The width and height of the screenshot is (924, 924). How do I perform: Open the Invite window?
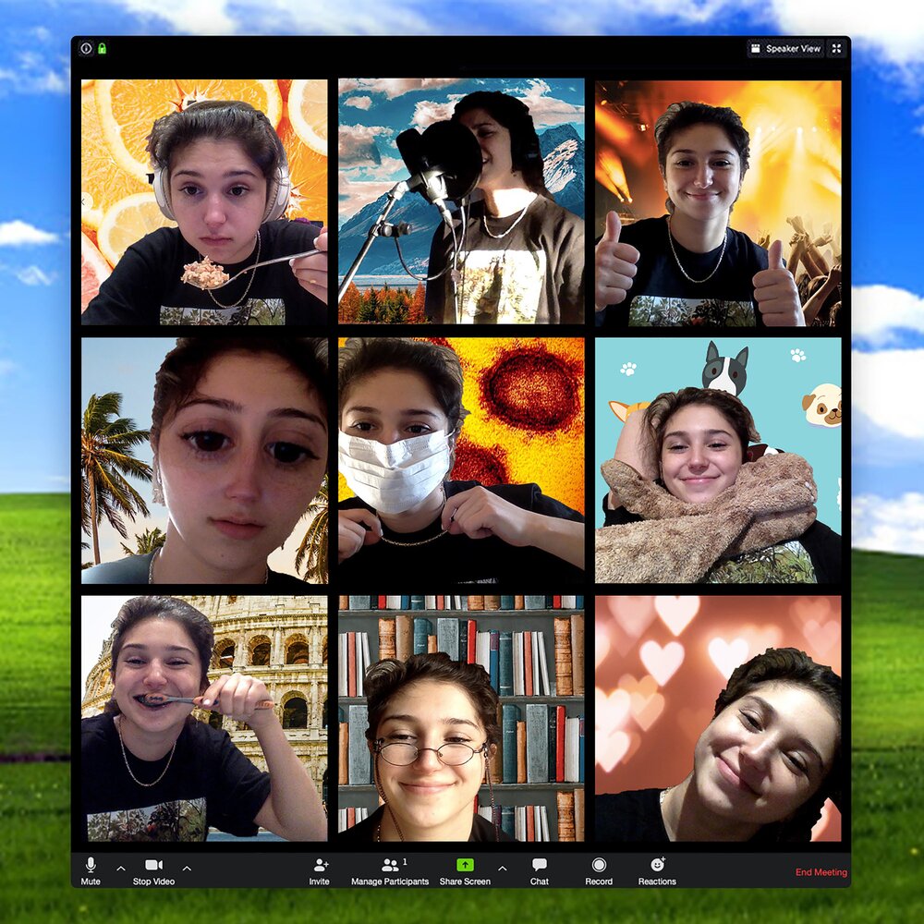point(319,871)
